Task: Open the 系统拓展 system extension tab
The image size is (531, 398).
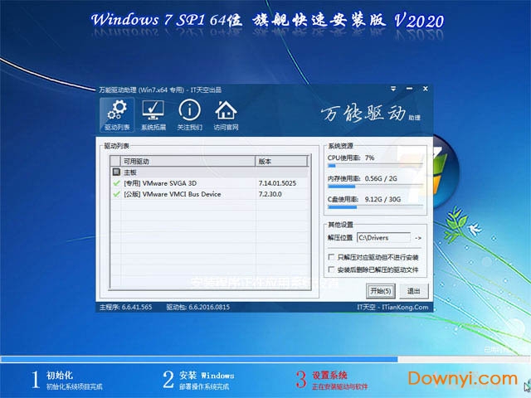Action: coord(153,115)
